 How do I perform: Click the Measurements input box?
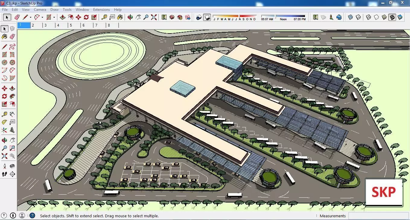click(x=378, y=216)
